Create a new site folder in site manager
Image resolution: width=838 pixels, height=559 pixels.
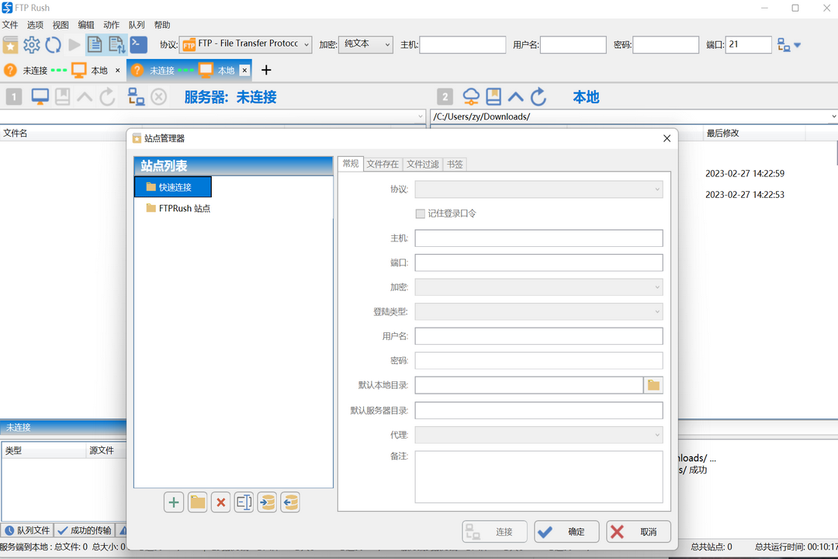tap(197, 502)
